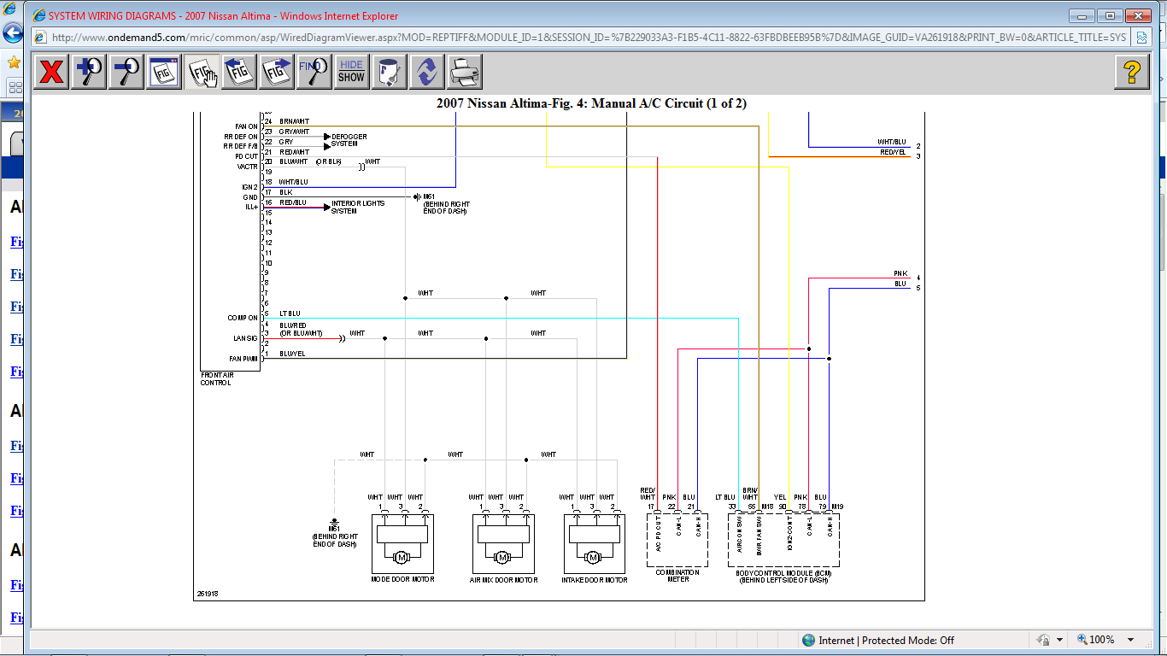Click the INTERIOR LIGHTS SYSTEM label
The image size is (1167, 656).
(358, 207)
